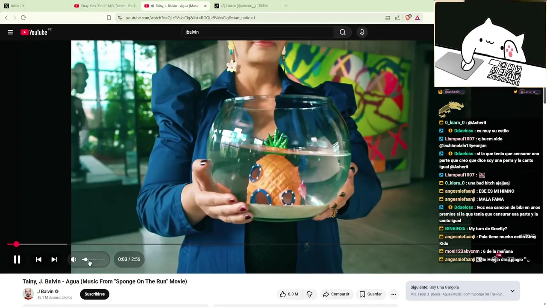Click angesniefaanji's ESE ES MI HIMNO message
547x307 pixels.
(x=476, y=191)
